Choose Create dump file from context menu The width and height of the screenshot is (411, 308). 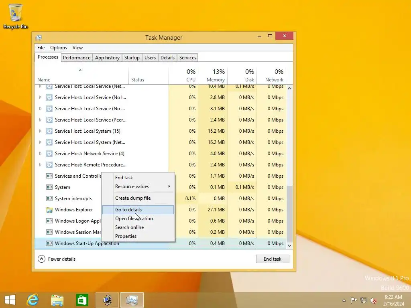tap(138, 198)
